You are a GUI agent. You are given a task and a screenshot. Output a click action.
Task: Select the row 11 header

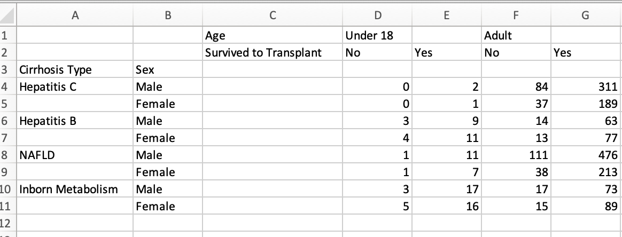[x=7, y=207]
